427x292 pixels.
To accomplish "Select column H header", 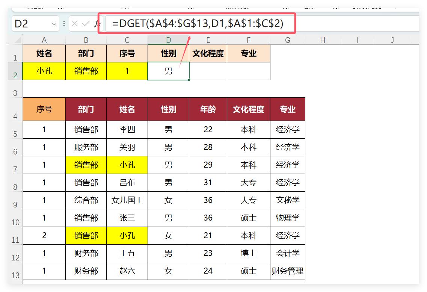I will (x=323, y=40).
